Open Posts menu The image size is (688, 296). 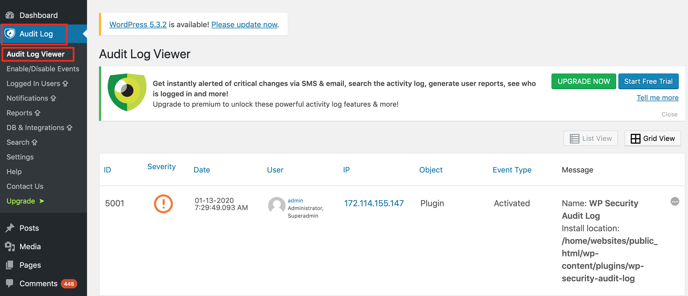(x=29, y=228)
